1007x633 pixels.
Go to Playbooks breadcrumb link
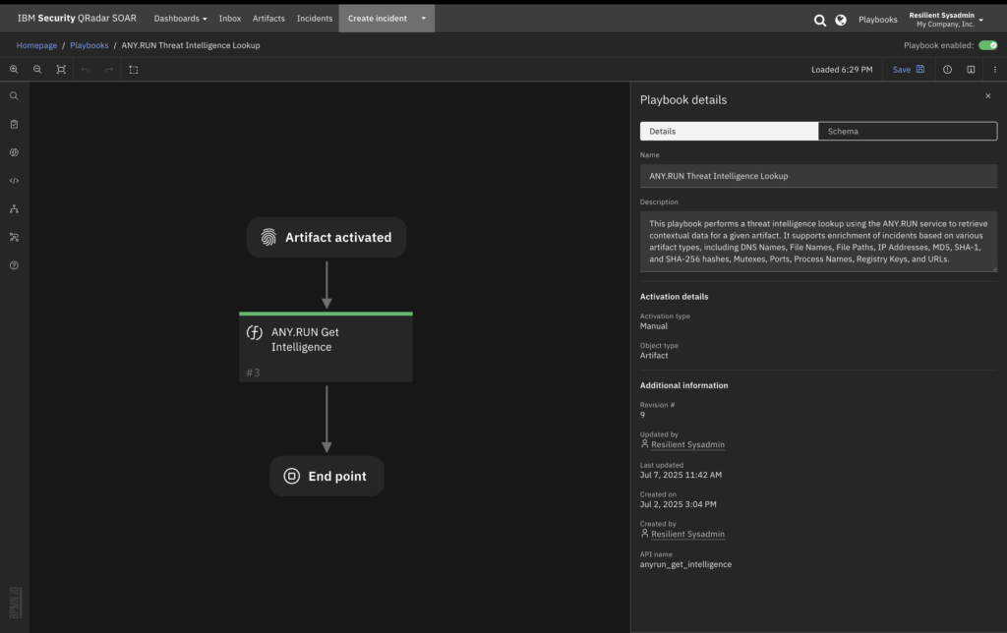(x=89, y=45)
